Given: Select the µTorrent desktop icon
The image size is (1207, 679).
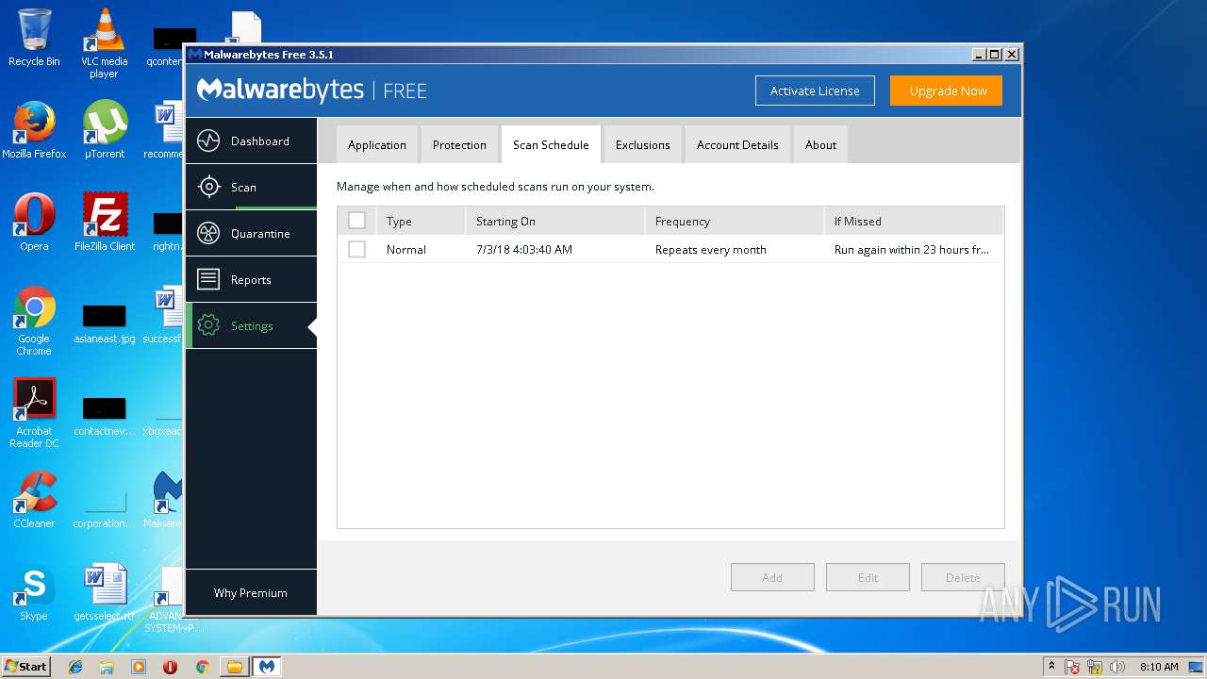Looking at the screenshot, I should coord(104,130).
